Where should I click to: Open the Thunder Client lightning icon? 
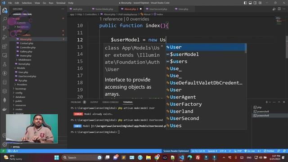(x=4, y=73)
